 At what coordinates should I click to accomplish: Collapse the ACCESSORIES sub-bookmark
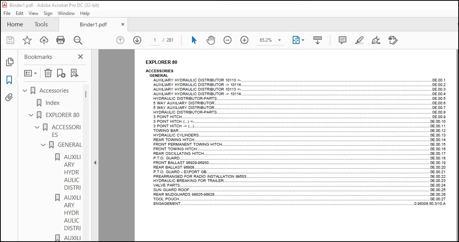37,127
